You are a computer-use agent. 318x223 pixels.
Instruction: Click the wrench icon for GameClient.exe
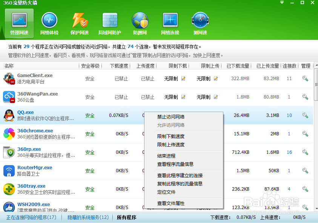point(305,79)
